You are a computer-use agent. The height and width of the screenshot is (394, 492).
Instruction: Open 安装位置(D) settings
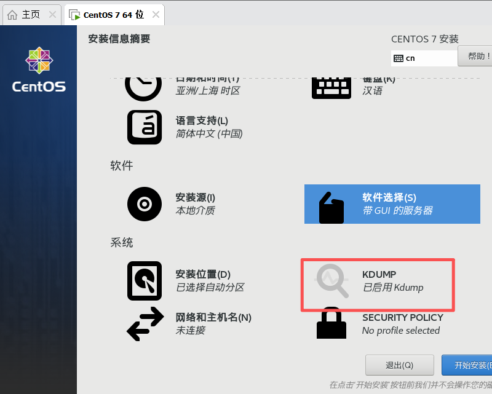[x=203, y=275]
